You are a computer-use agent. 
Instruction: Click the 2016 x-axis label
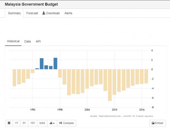pos(142,110)
